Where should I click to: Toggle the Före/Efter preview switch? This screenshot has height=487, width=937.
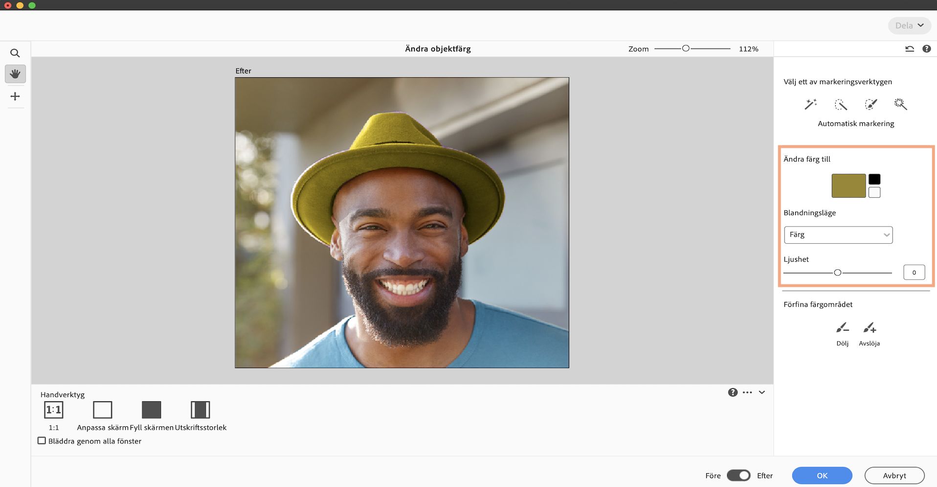tap(738, 475)
